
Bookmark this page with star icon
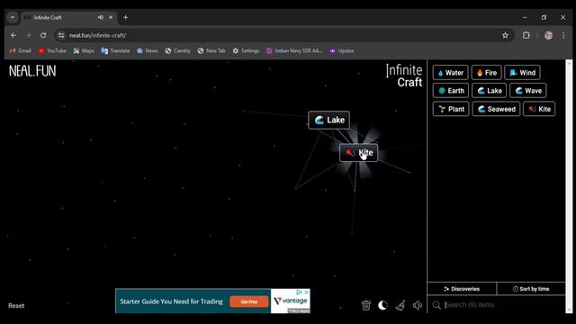[x=505, y=35]
